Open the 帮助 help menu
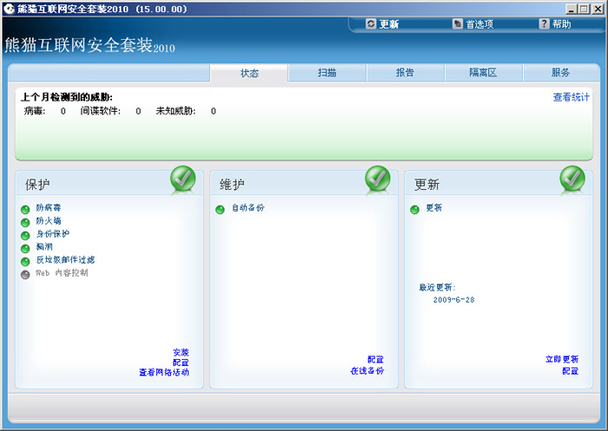Viewport: 608px width, 431px height. tap(561, 24)
